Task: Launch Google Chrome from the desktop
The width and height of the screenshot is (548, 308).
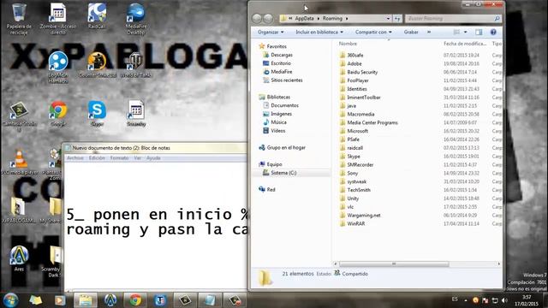Action: 58,114
